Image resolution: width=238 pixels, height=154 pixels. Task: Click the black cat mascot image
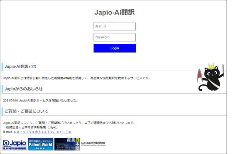pos(211,77)
